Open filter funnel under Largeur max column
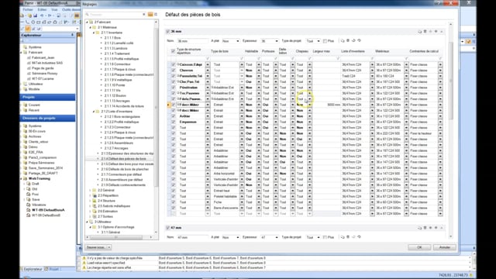The image size is (496, 279). point(338,59)
